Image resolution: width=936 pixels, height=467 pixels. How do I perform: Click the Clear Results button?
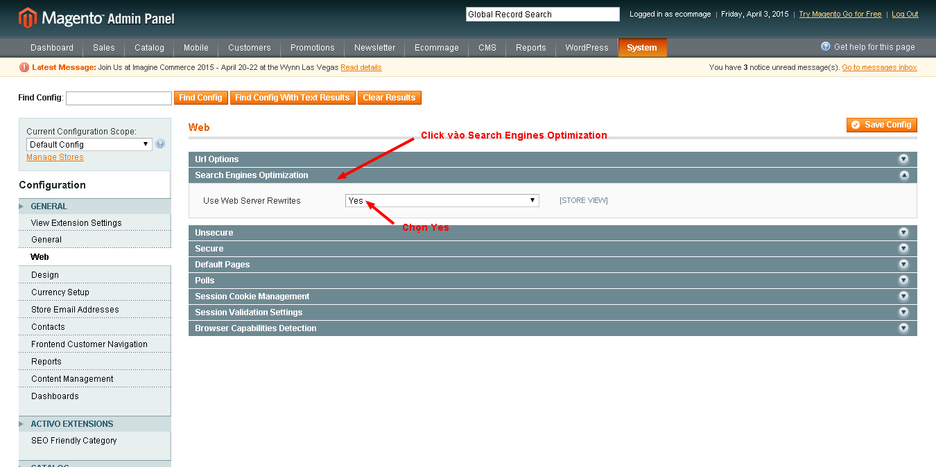click(x=390, y=98)
